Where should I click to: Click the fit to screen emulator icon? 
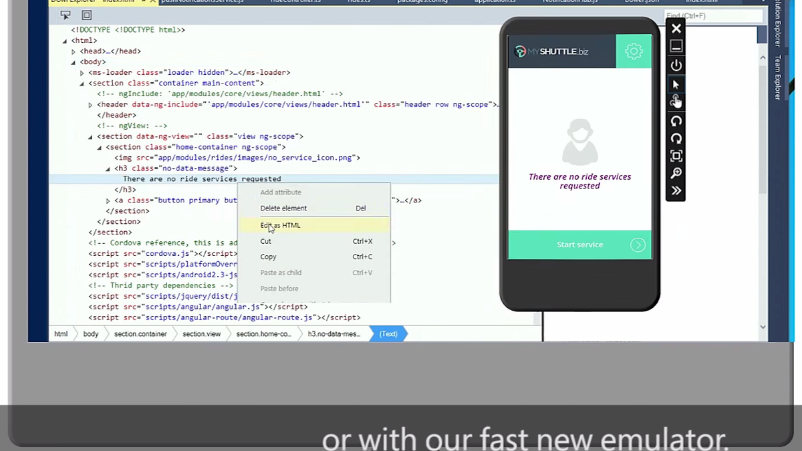coord(676,156)
